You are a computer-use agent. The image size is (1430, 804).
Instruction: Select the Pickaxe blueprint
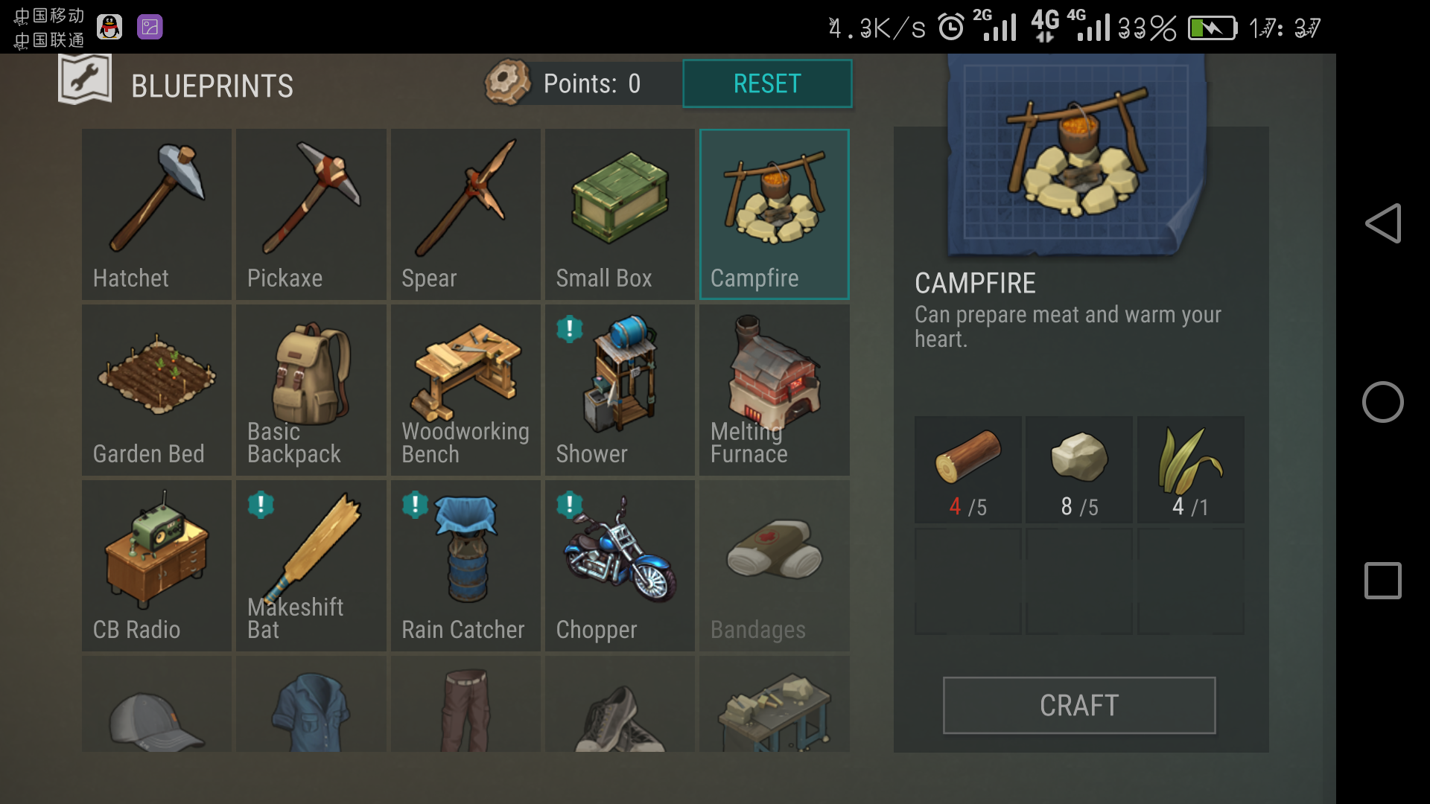tap(311, 214)
